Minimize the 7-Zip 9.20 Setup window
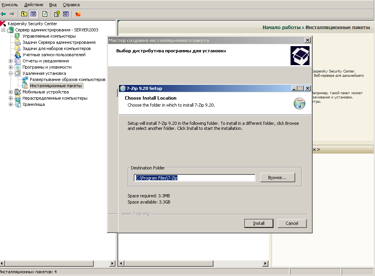The image size is (375, 276). click(294, 88)
